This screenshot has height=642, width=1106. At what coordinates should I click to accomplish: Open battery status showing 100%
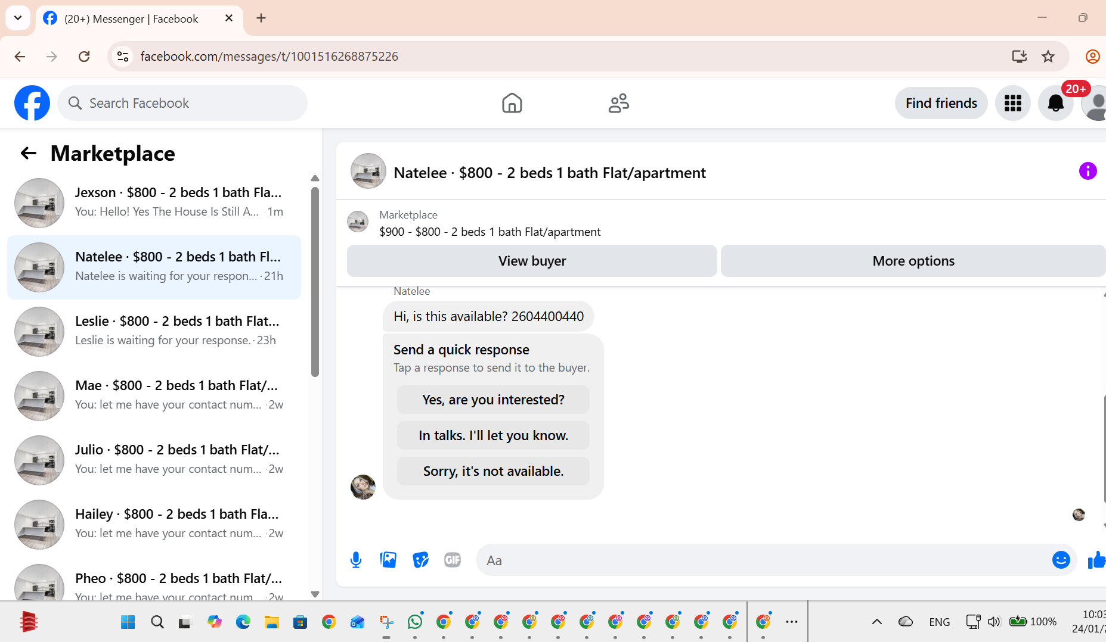1033,622
